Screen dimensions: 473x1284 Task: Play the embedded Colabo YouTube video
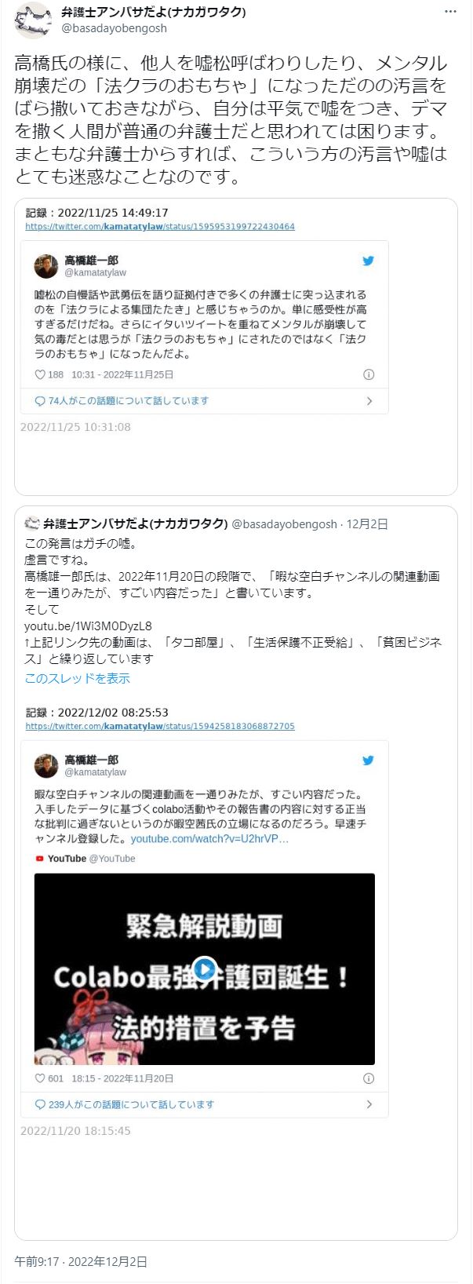tap(205, 968)
